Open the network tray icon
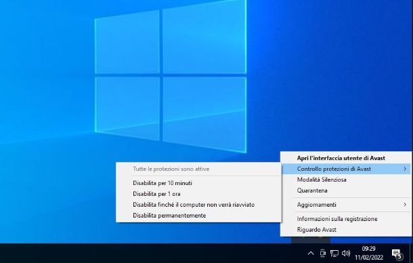 334,254
